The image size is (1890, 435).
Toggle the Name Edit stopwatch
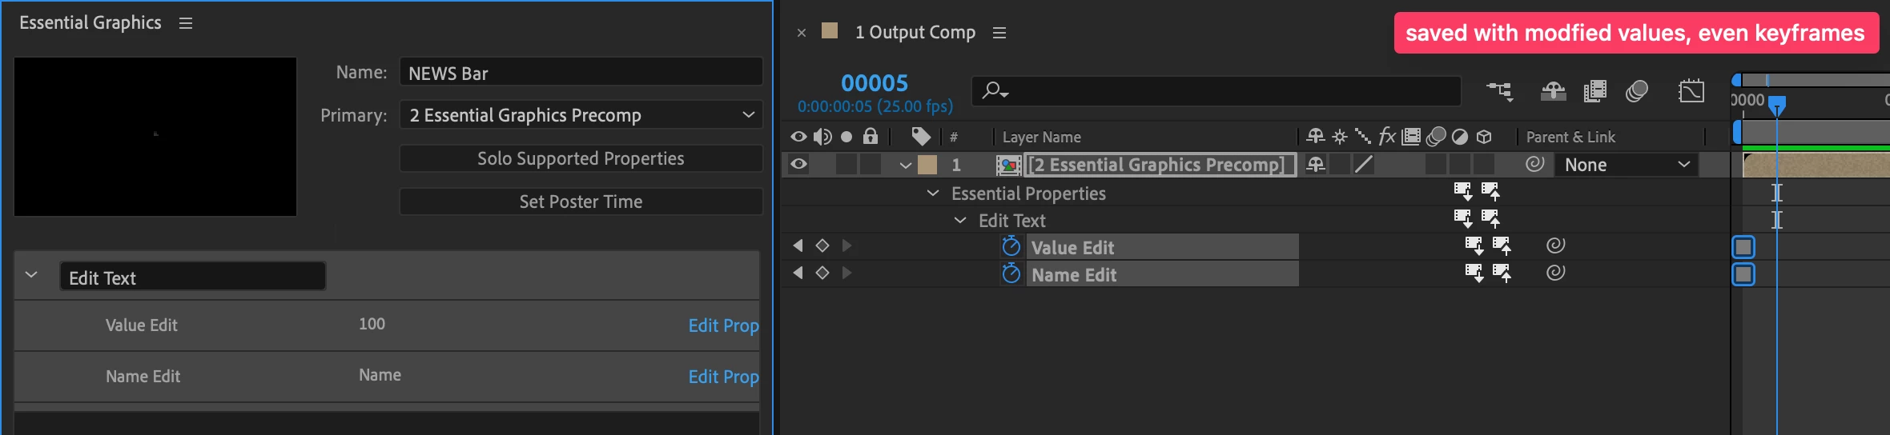coord(1011,273)
